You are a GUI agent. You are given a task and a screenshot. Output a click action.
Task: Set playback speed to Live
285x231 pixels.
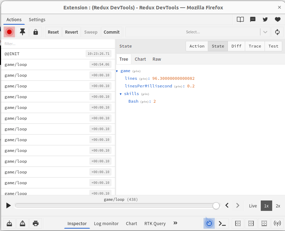(253, 206)
